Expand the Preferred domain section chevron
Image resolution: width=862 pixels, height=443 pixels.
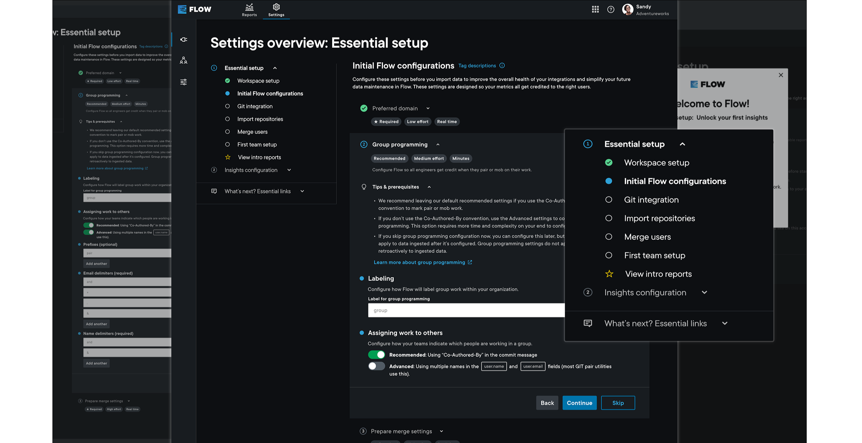click(428, 108)
